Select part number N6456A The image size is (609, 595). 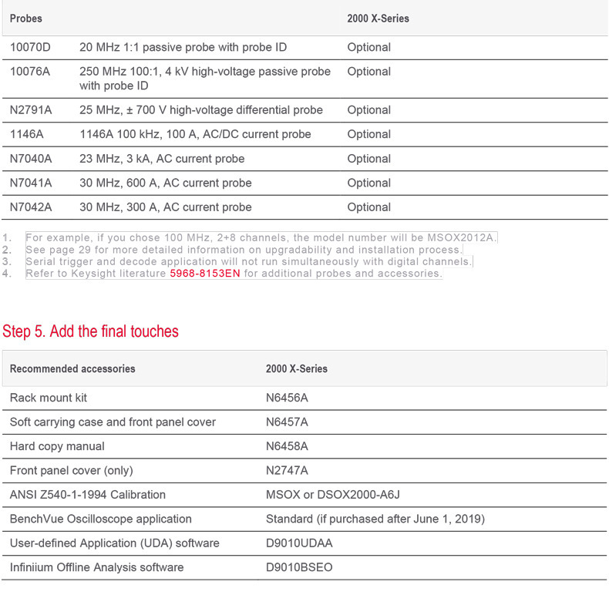[287, 398]
